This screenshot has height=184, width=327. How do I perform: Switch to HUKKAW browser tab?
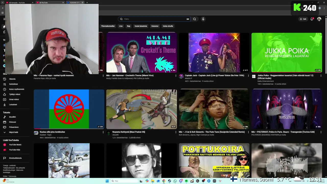[x=75, y=3]
